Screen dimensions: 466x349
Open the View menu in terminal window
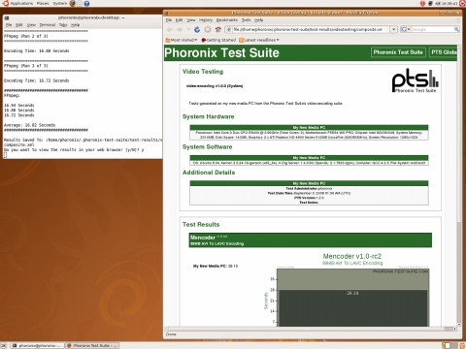(x=31, y=25)
